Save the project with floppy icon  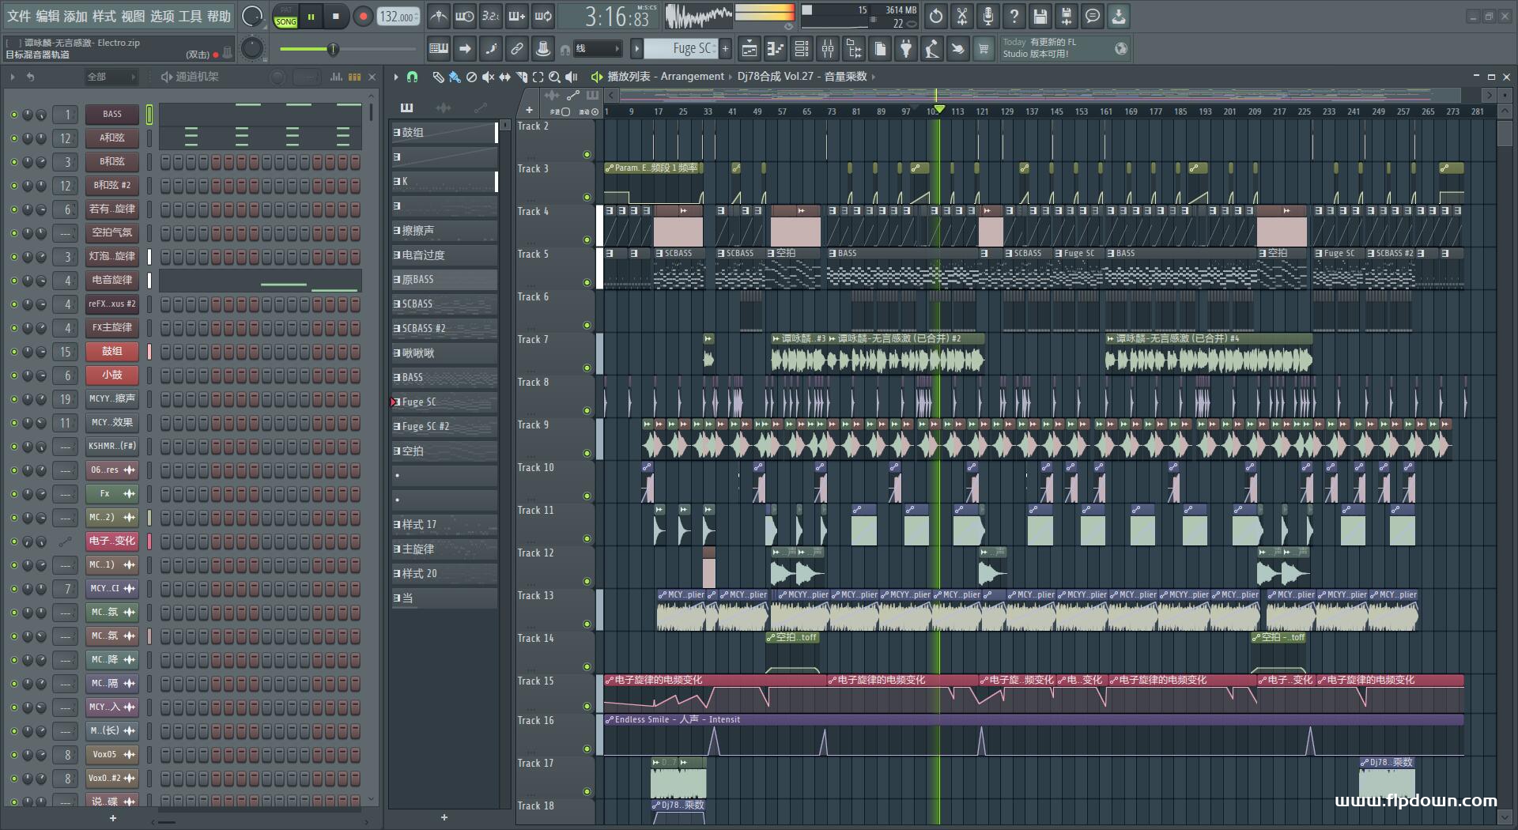click(1040, 16)
